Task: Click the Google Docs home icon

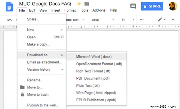Action: tap(9, 7)
